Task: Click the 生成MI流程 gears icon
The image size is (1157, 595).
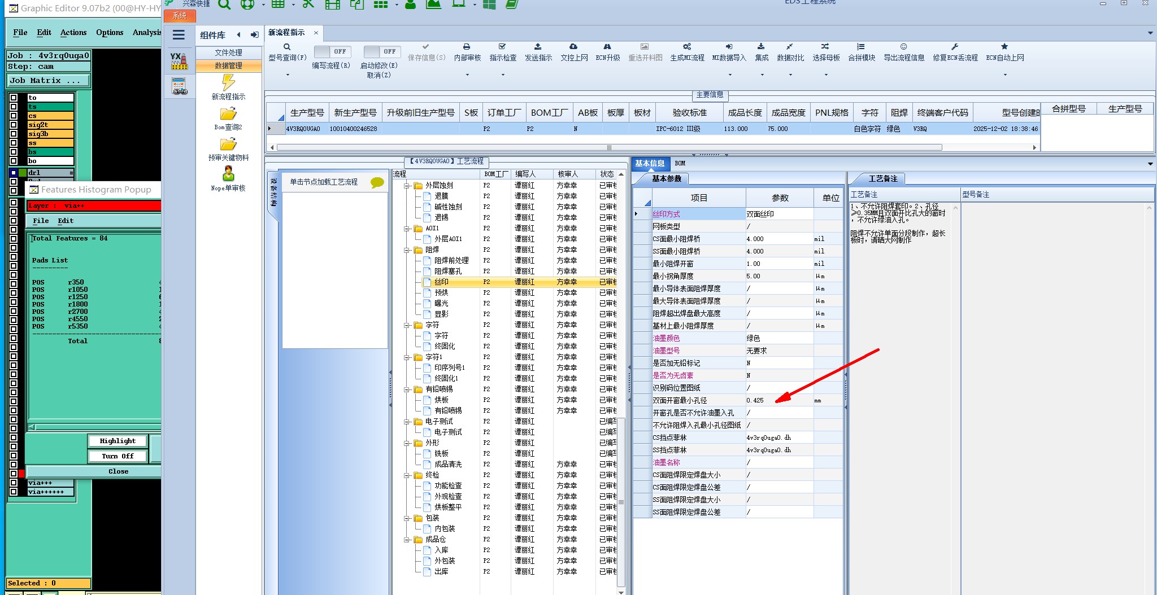Action: pos(687,47)
